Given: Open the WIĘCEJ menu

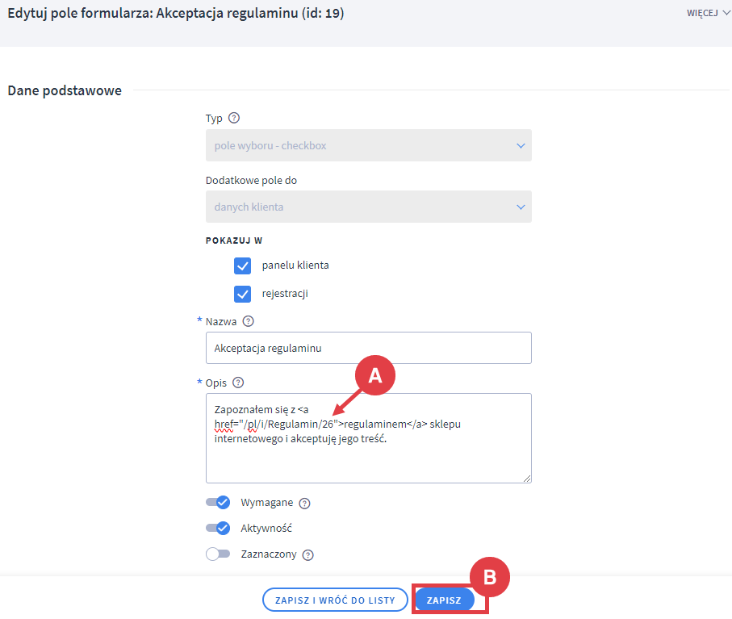Looking at the screenshot, I should [x=702, y=14].
